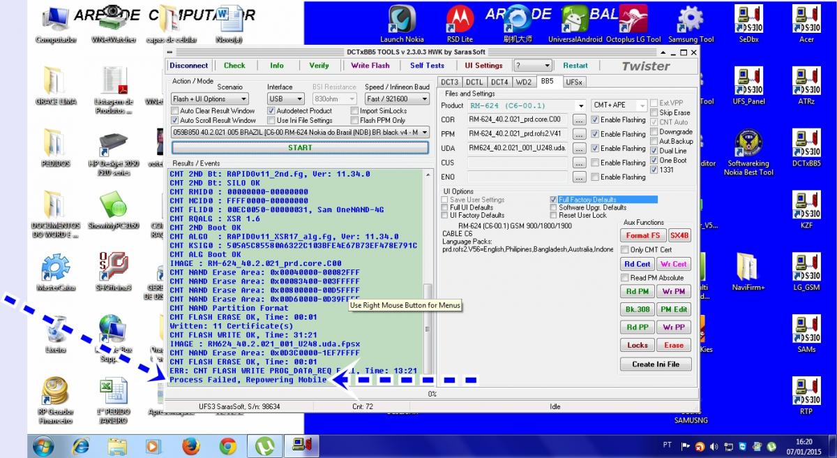The image size is (837, 458).
Task: Open the 1º PEDIDO JANEIRO Excel file
Action: [113, 401]
